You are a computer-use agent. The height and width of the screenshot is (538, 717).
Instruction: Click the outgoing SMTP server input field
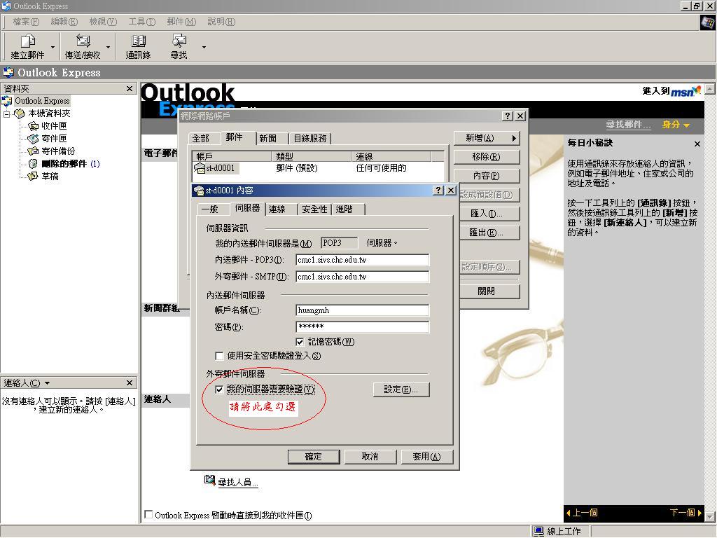tap(363, 277)
